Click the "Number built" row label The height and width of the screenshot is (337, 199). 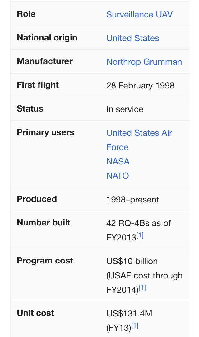point(44,222)
